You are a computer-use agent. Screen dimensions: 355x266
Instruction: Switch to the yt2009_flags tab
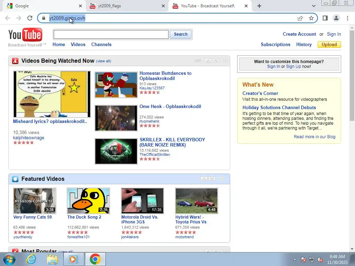[x=127, y=6]
